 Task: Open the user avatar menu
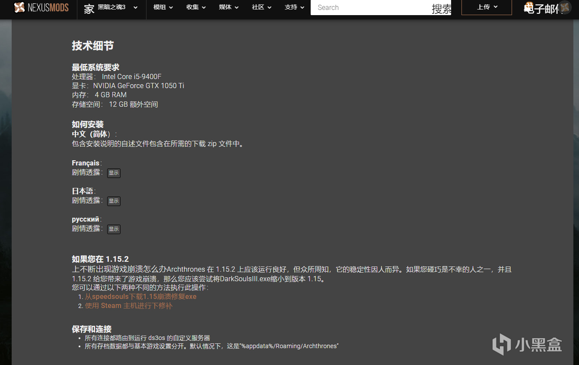pyautogui.click(x=565, y=7)
